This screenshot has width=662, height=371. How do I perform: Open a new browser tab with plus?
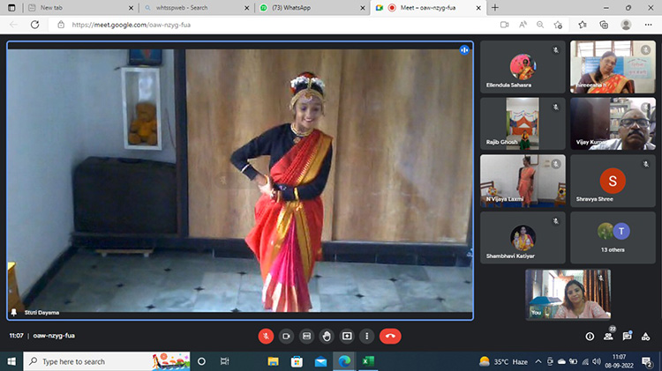[494, 7]
